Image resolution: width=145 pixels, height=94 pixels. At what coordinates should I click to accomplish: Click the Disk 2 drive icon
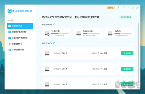click(x=47, y=84)
